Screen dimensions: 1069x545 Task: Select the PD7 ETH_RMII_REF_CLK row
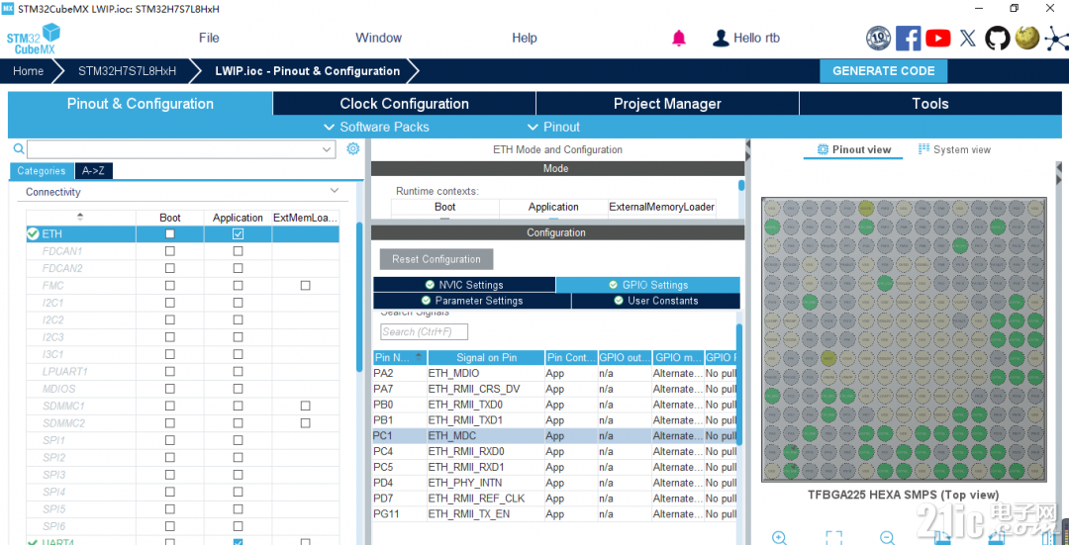(554, 499)
